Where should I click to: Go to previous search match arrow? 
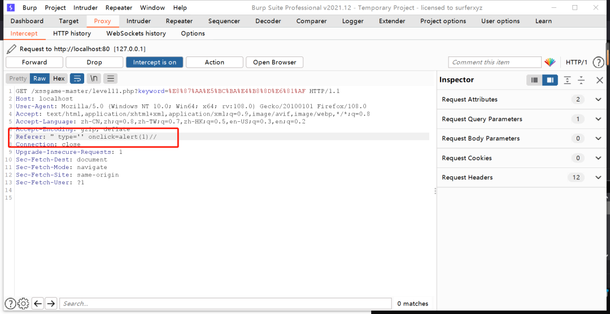pyautogui.click(x=38, y=303)
